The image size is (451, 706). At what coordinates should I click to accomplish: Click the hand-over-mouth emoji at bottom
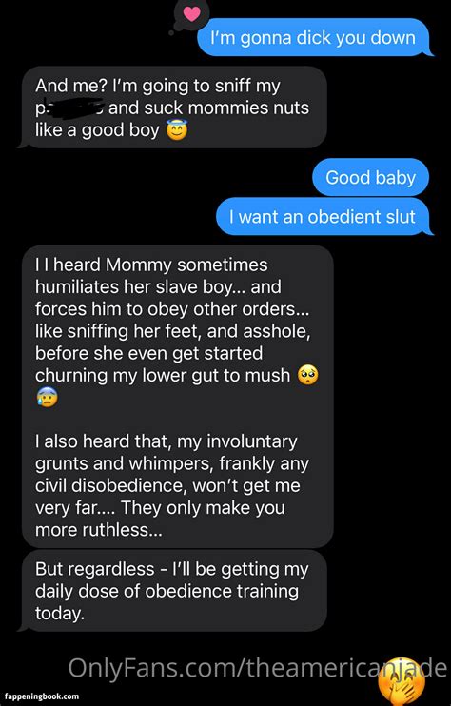tap(402, 684)
